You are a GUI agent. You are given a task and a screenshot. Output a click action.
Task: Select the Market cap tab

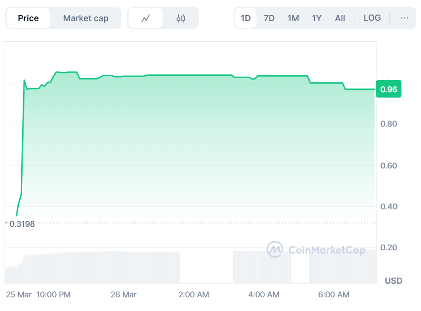tap(86, 18)
